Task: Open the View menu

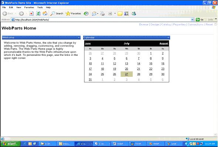Action: (18, 7)
